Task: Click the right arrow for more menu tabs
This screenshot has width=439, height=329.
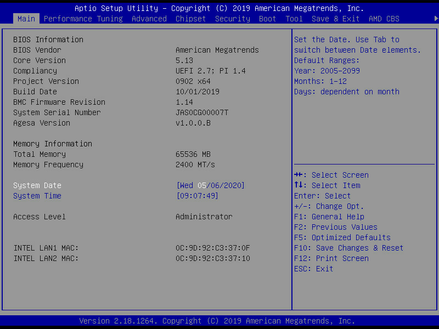Action: tap(436, 19)
